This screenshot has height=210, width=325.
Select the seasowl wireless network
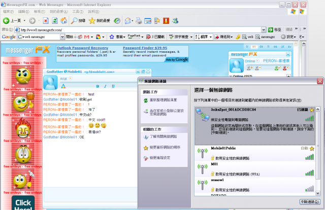[x=255, y=185]
